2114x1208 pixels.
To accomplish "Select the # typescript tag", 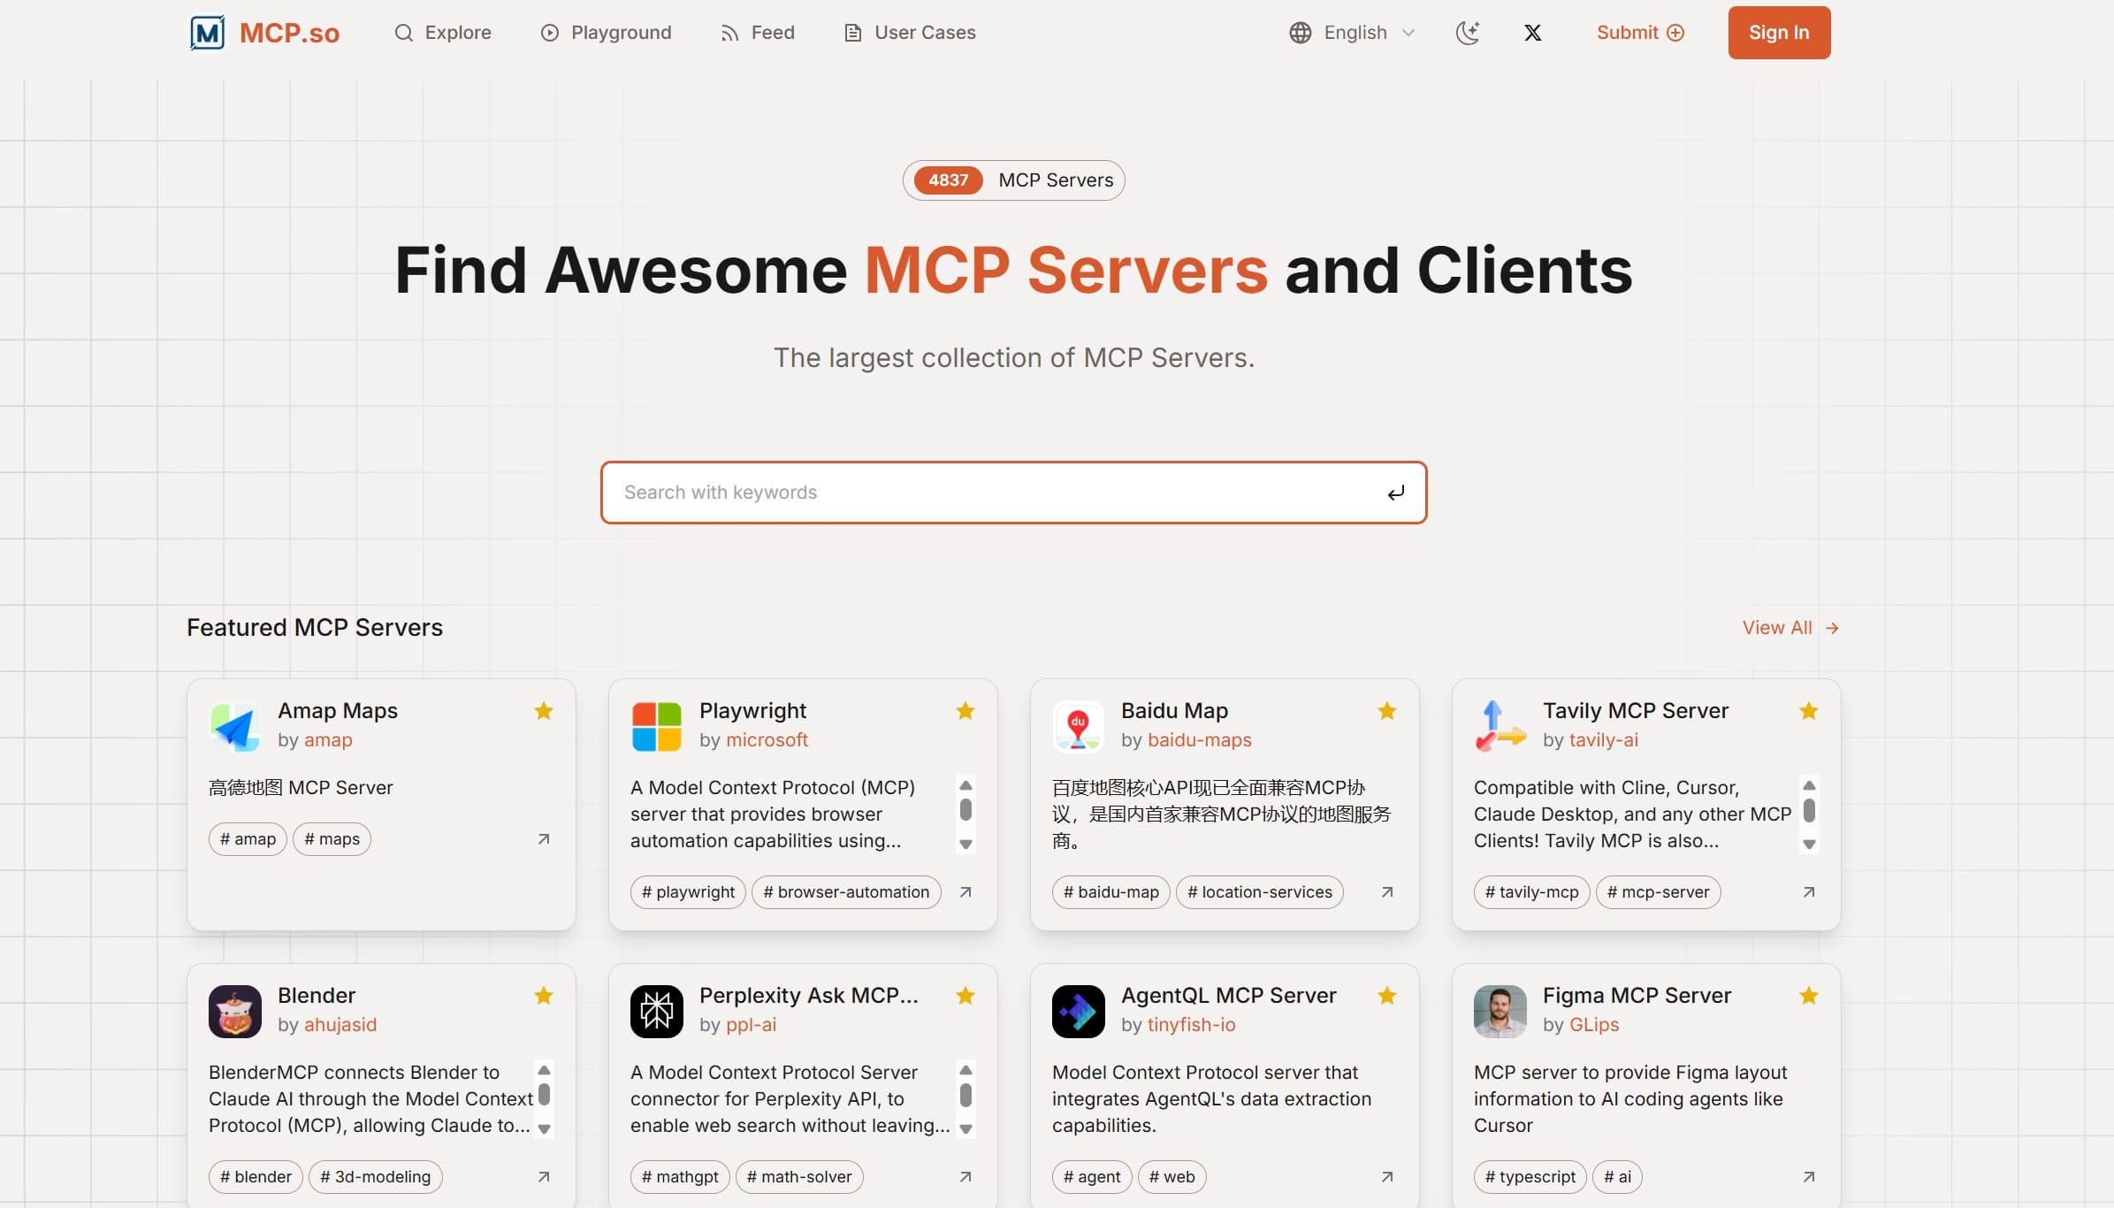I will [x=1530, y=1177].
